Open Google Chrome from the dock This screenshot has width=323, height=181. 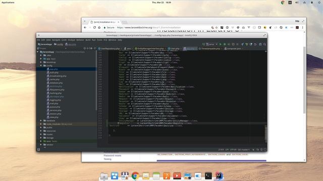point(135,176)
